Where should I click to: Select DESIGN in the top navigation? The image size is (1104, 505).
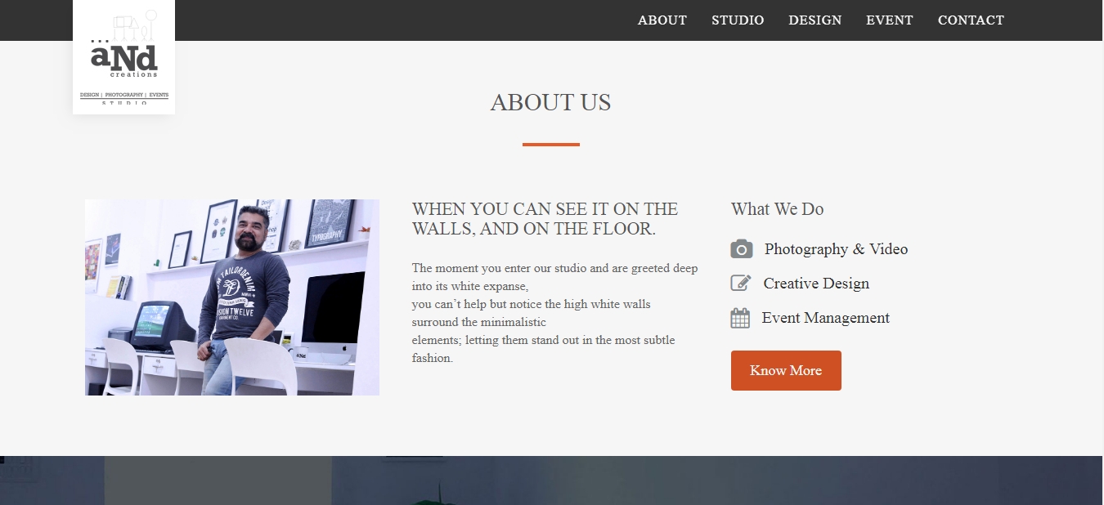tap(815, 20)
